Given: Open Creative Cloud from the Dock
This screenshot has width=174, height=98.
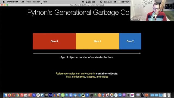Looking at the screenshot, I should coord(22,95).
